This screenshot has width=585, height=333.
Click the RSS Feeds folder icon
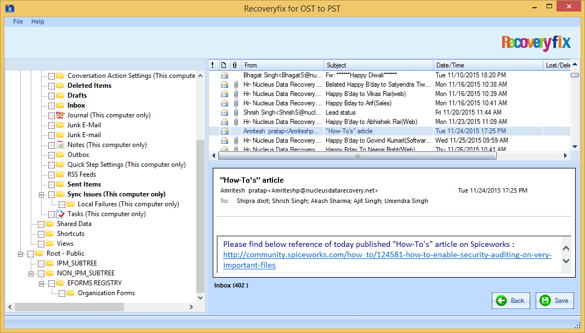(60, 174)
